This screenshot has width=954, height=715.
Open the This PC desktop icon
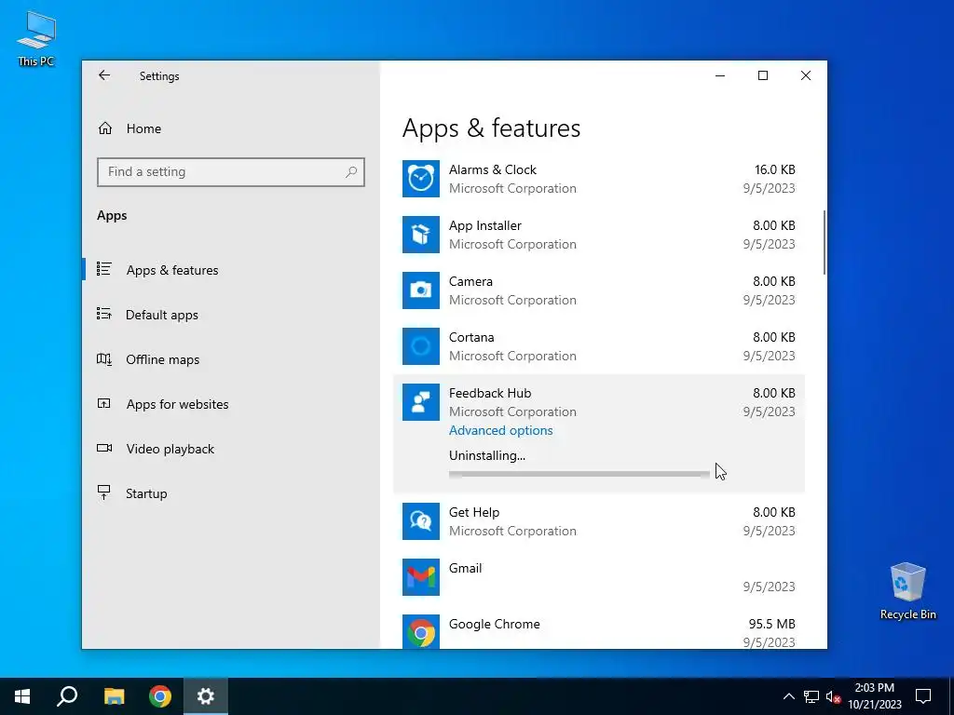(36, 39)
